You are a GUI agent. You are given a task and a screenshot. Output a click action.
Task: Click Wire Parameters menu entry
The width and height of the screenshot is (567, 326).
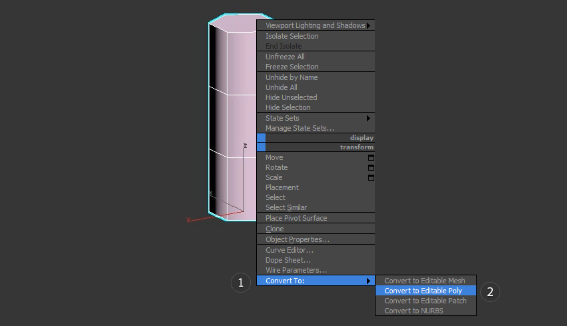point(296,270)
